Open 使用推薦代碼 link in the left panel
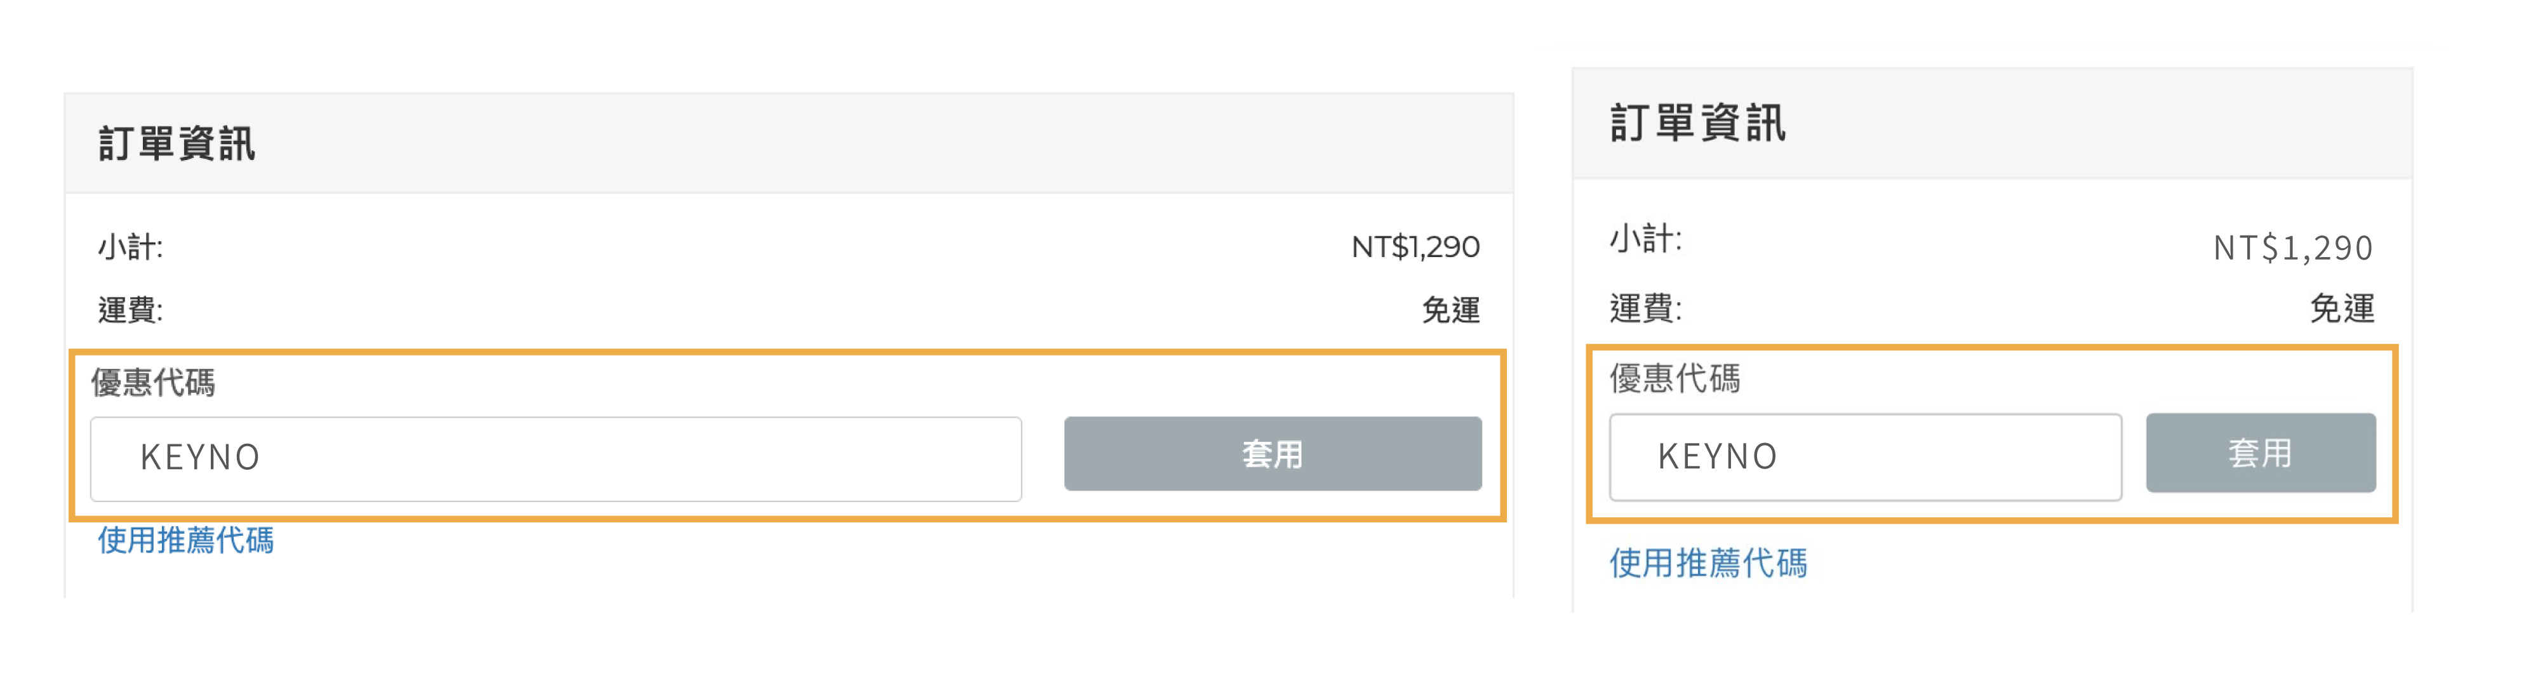 pyautogui.click(x=185, y=540)
